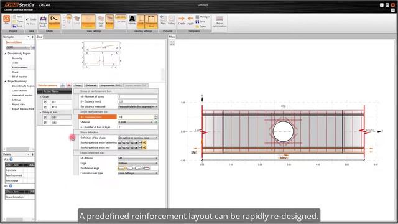Open the Concrete cover type dropdown
398x224 pixels.
pos(137,173)
